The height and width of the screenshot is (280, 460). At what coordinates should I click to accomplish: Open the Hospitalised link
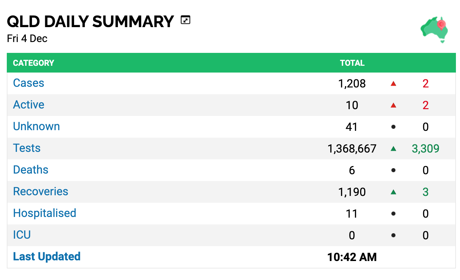point(45,213)
